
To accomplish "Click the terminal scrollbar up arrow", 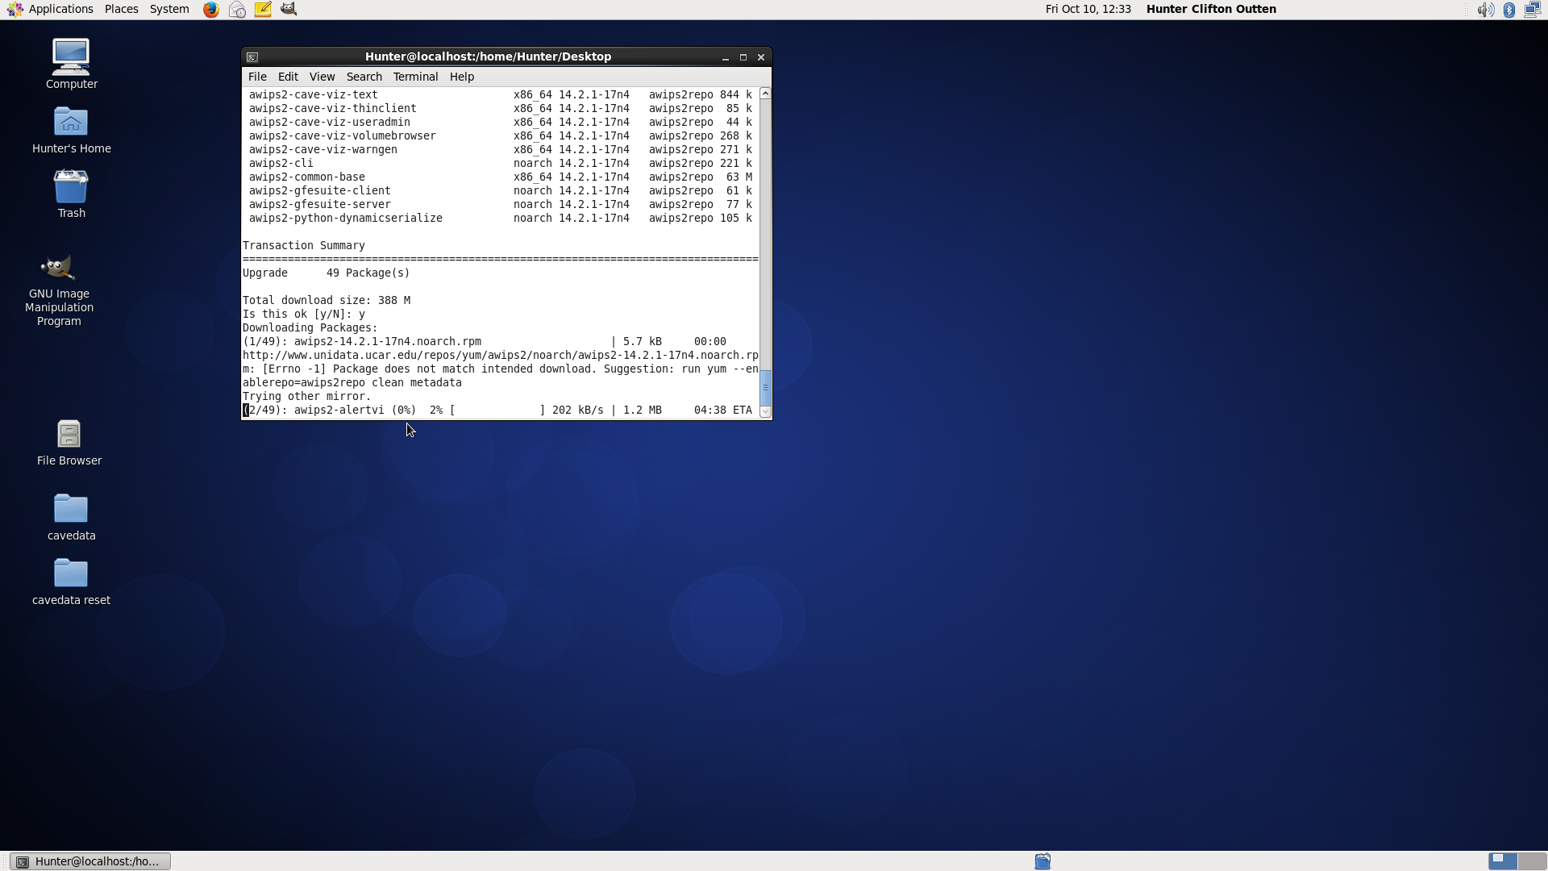I will click(x=765, y=94).
